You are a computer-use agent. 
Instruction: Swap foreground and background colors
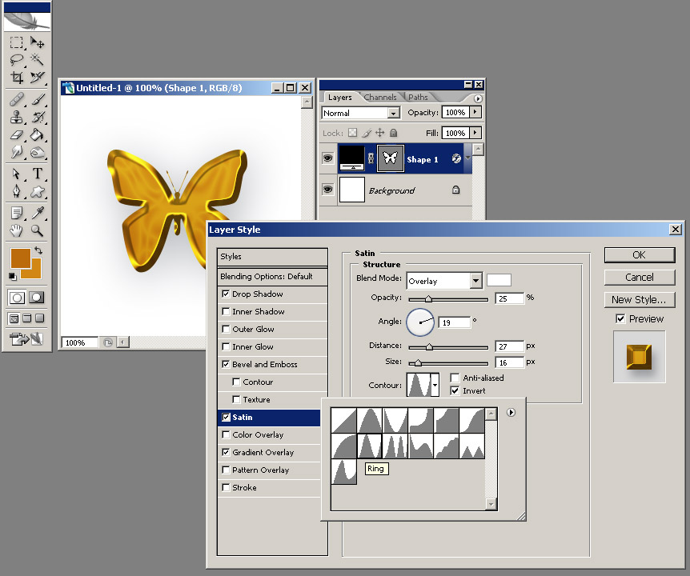tap(38, 250)
